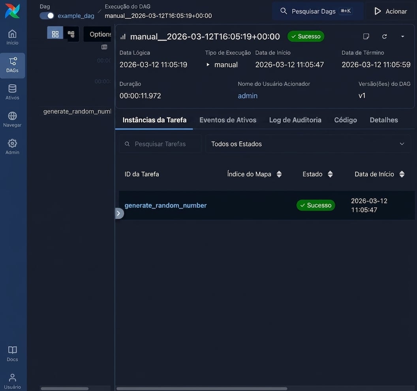This screenshot has height=391, width=417.
Task: Open the run actions dropdown arrow
Action: (x=402, y=36)
